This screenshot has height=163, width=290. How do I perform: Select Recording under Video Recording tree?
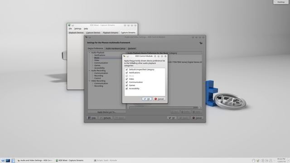[99, 86]
